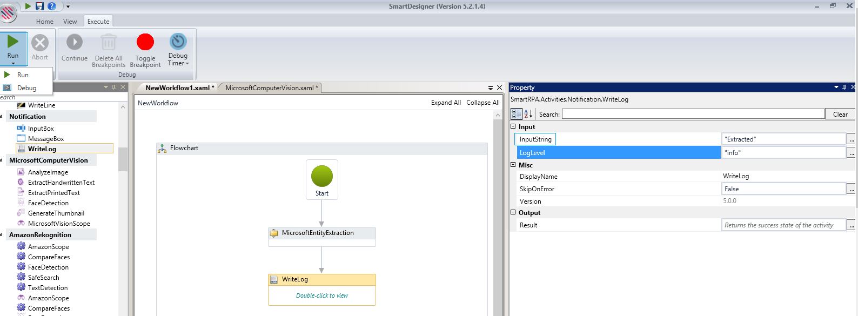Collapse the Misc property section

pos(513,165)
